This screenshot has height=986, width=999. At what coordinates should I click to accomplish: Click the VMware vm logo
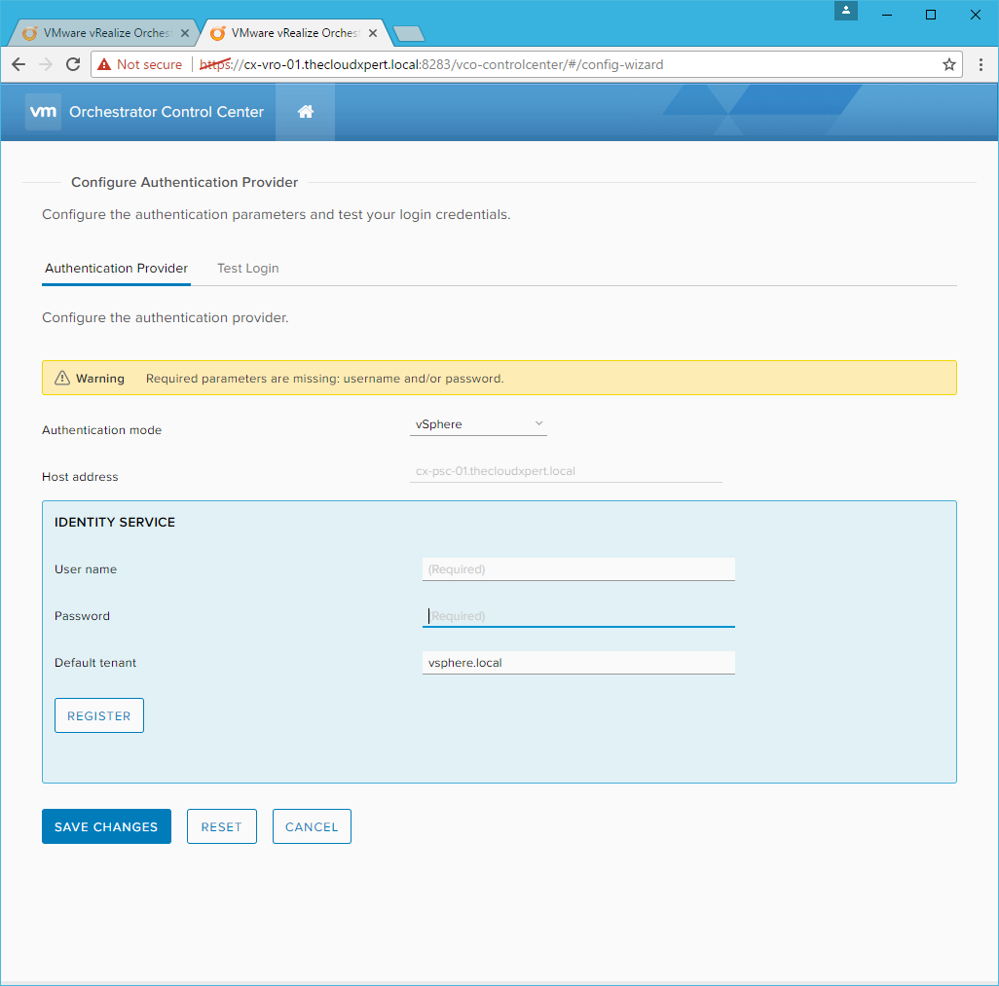click(44, 112)
